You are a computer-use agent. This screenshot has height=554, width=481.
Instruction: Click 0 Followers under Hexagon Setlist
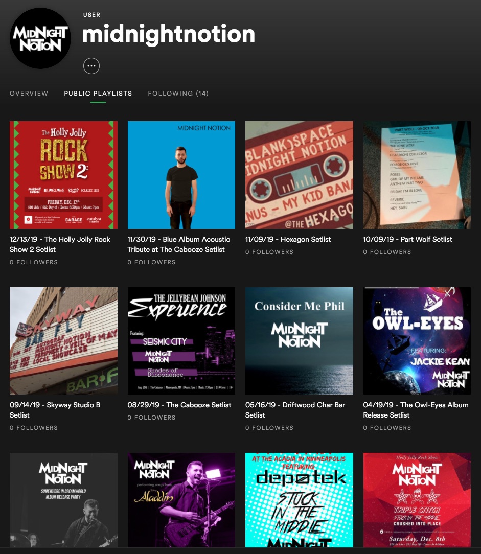coord(269,252)
